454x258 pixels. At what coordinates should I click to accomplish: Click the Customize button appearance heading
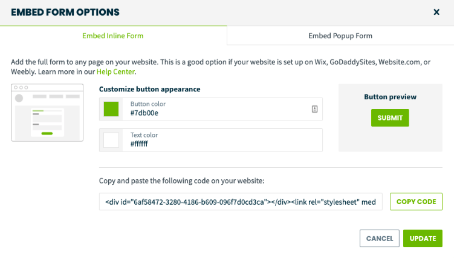pyautogui.click(x=150, y=89)
